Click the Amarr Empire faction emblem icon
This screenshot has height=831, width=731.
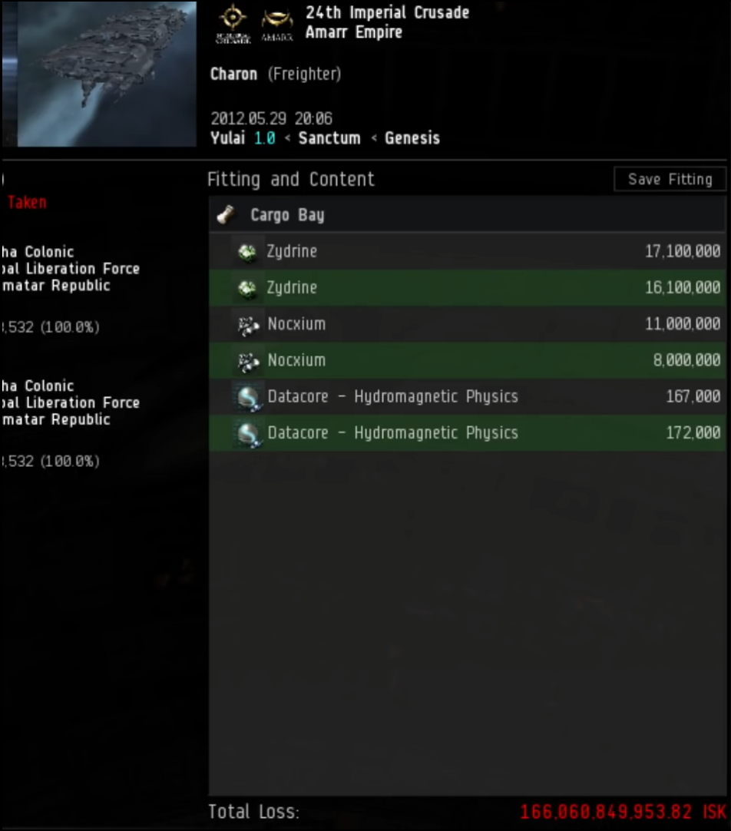(276, 25)
